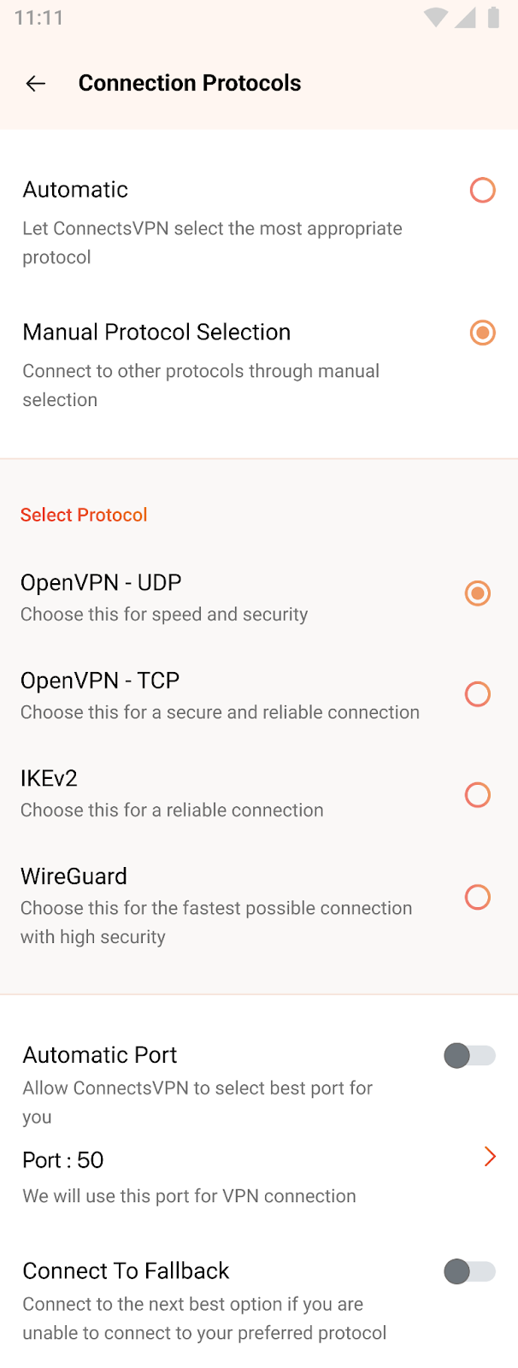This screenshot has height=1368, width=518.
Task: Select the WireGuard radio button
Action: click(477, 897)
